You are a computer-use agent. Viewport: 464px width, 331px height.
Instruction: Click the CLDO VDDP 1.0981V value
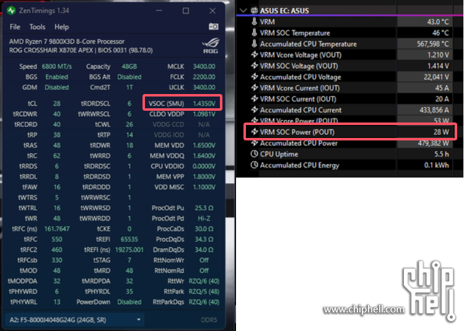coord(204,114)
